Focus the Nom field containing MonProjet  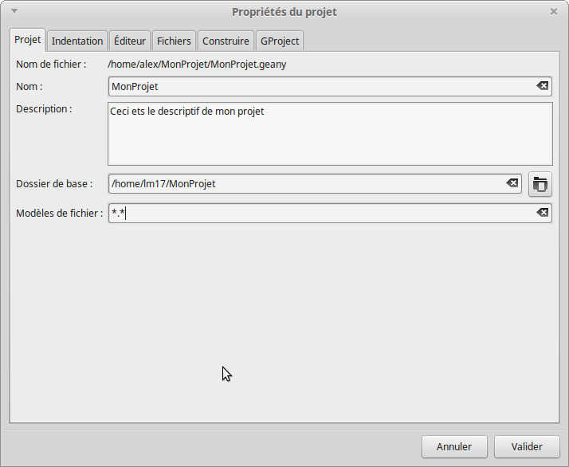319,86
